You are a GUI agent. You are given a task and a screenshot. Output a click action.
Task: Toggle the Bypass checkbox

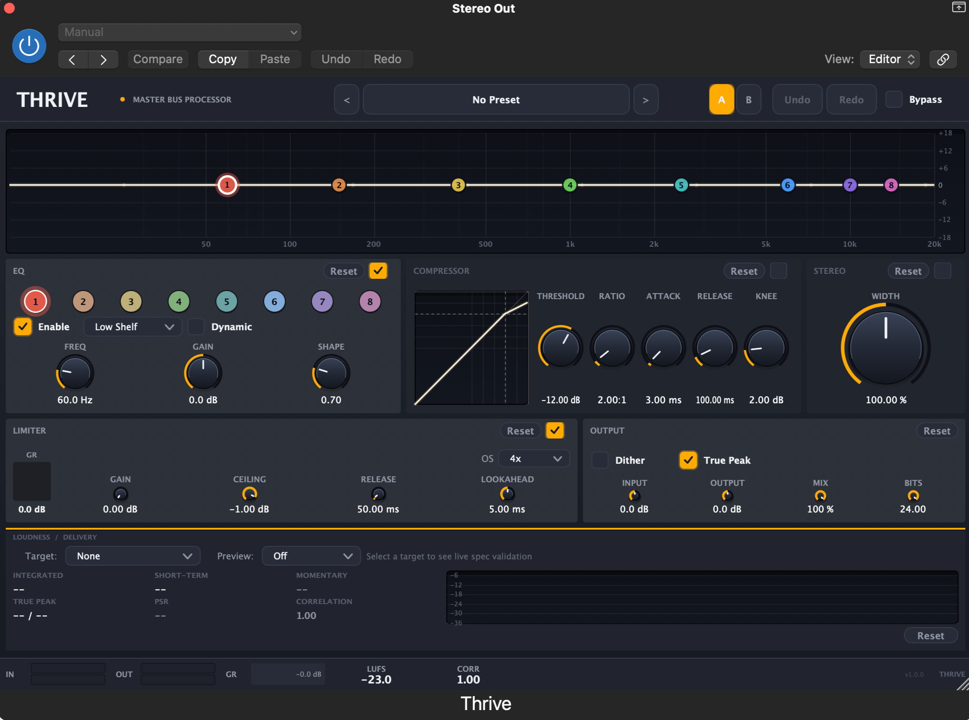(x=894, y=99)
